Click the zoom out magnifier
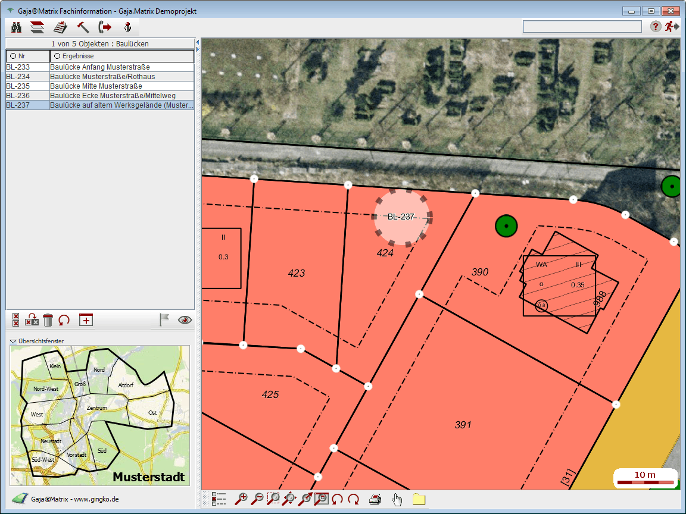This screenshot has height=514, width=686. pyautogui.click(x=258, y=499)
